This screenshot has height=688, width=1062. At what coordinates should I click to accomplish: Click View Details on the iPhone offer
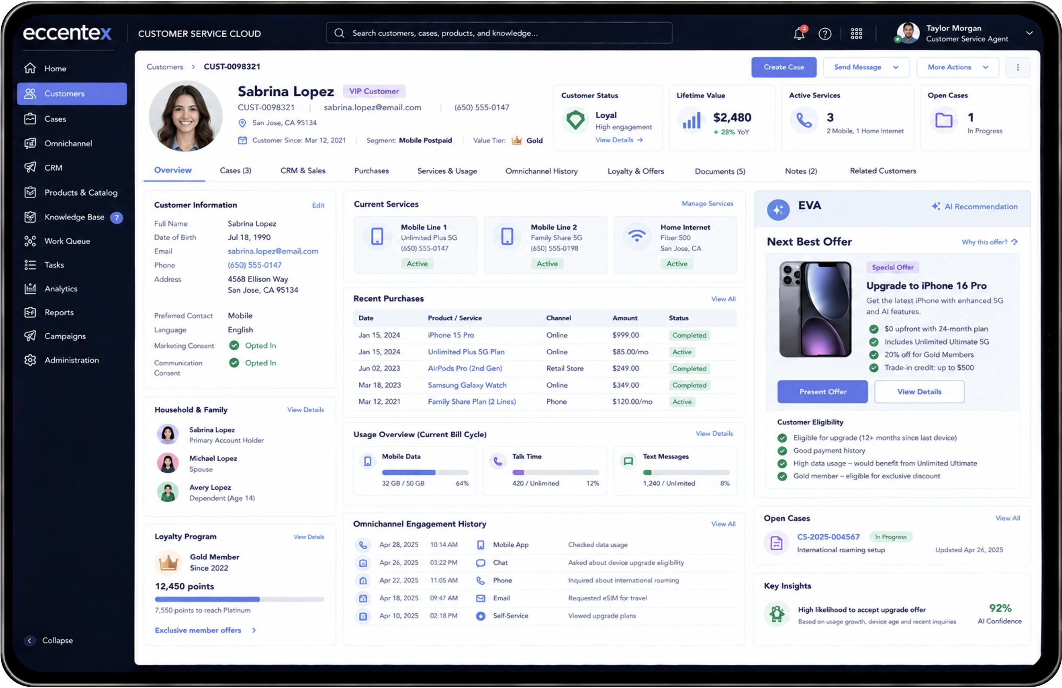919,392
